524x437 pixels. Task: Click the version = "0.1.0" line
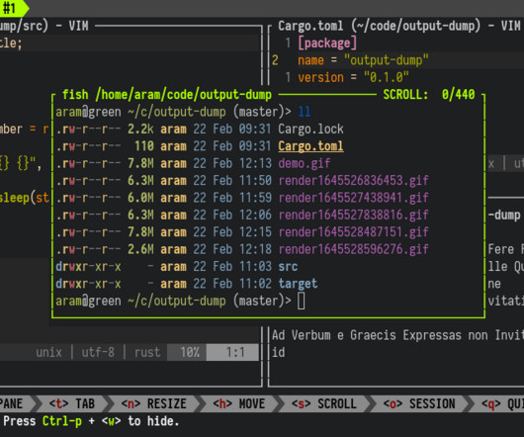(x=353, y=77)
